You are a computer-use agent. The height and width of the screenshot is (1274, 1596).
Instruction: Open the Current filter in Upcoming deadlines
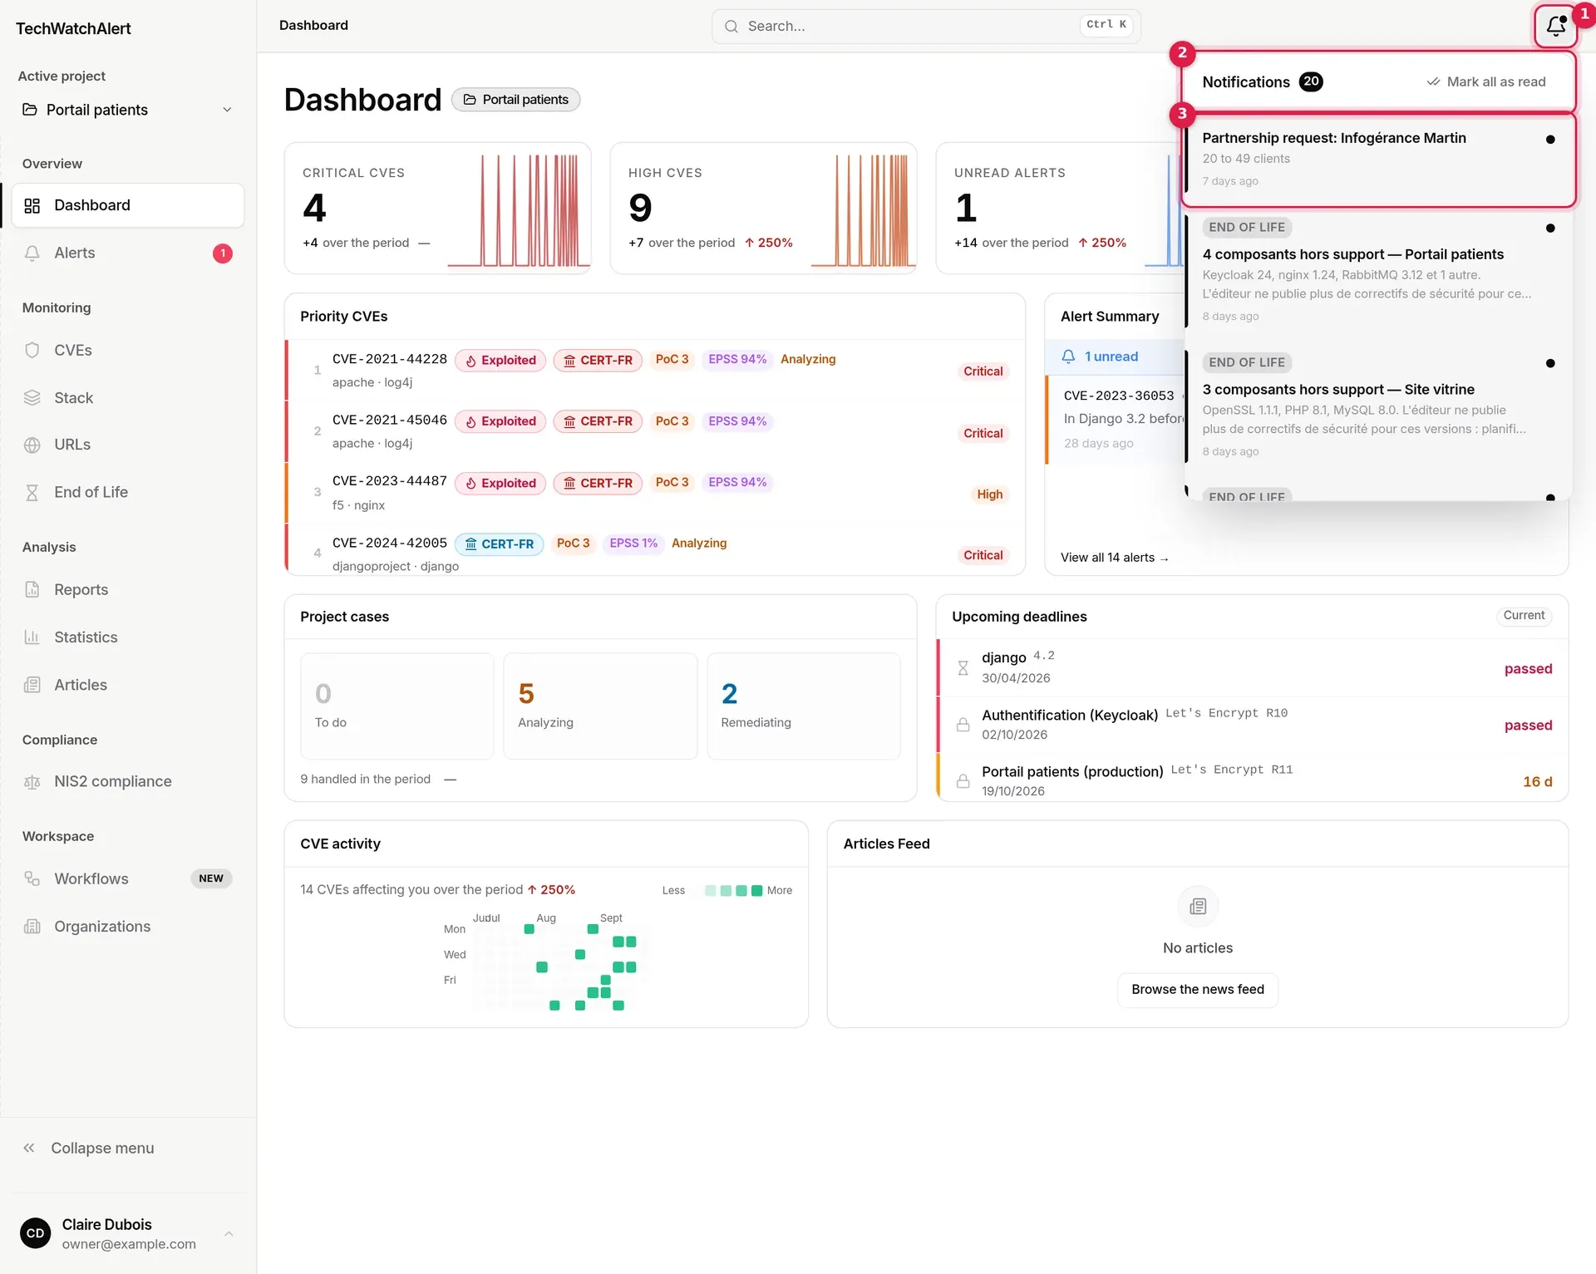pyautogui.click(x=1524, y=616)
